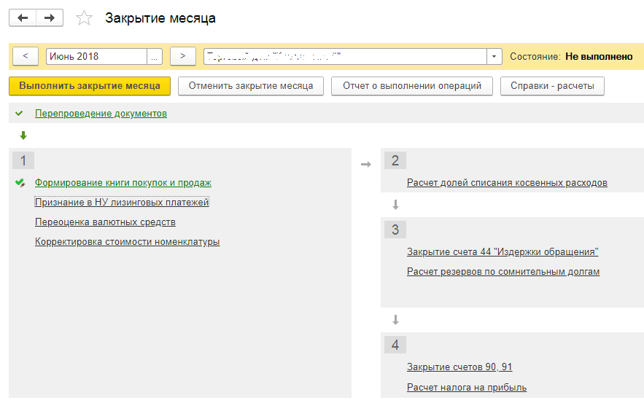
Task: Open Расчет налога на прибыль link
Action: coord(466,387)
